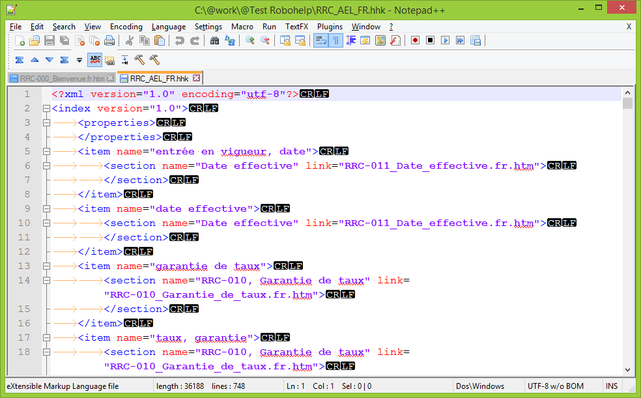Viewport: 641px width, 398px height.
Task: Toggle Show All Characters pilcrow button
Action: [335, 40]
